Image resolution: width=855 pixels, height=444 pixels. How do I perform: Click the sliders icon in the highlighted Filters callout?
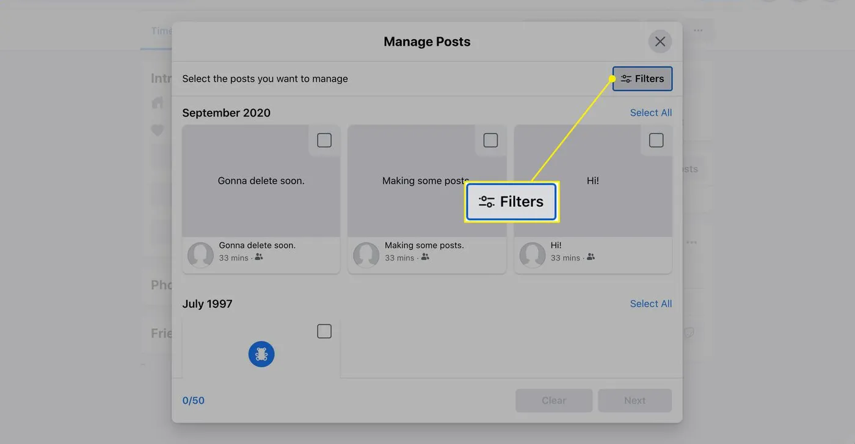tap(486, 201)
